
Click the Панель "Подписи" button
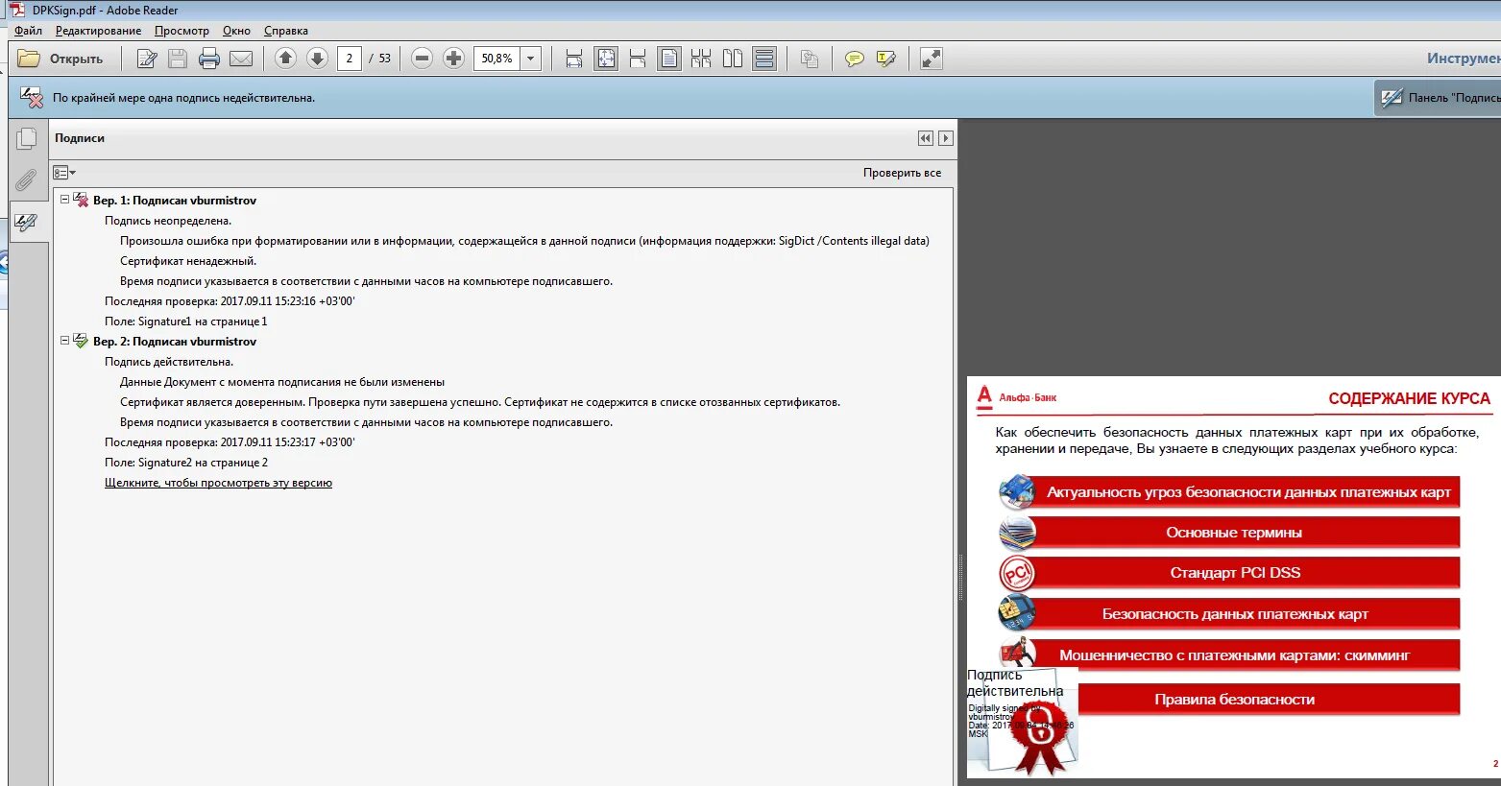point(1439,98)
